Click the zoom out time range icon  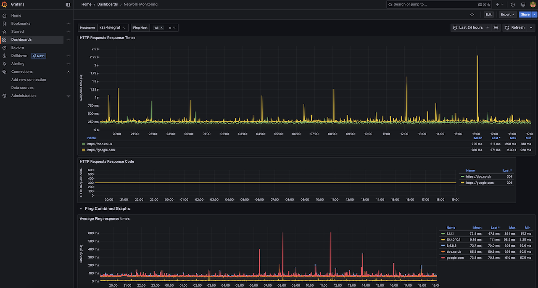496,28
